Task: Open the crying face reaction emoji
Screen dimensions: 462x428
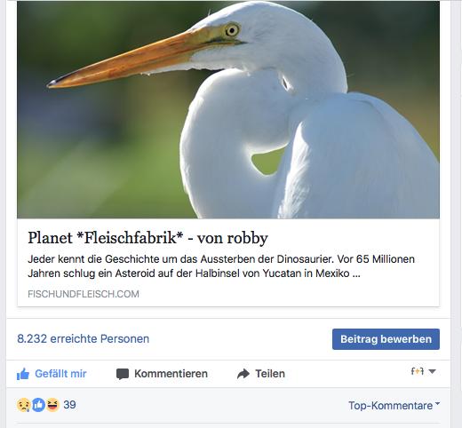Action: point(24,405)
